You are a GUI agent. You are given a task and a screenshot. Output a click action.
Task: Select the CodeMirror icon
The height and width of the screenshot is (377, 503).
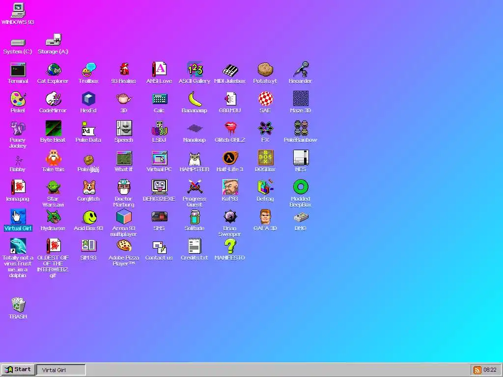[53, 99]
